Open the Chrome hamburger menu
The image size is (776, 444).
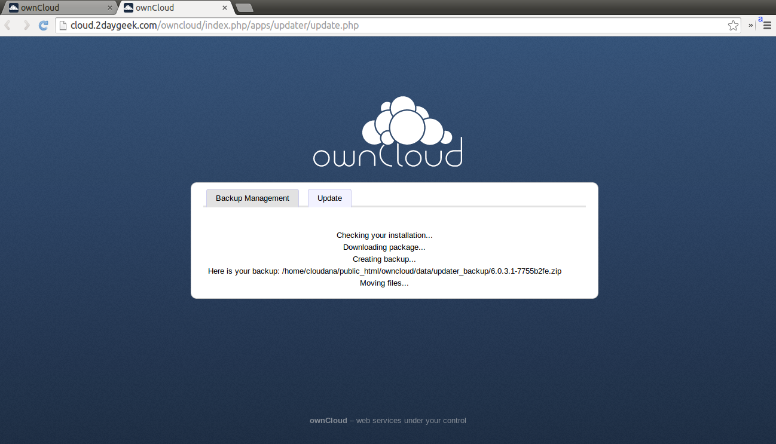pyautogui.click(x=767, y=25)
